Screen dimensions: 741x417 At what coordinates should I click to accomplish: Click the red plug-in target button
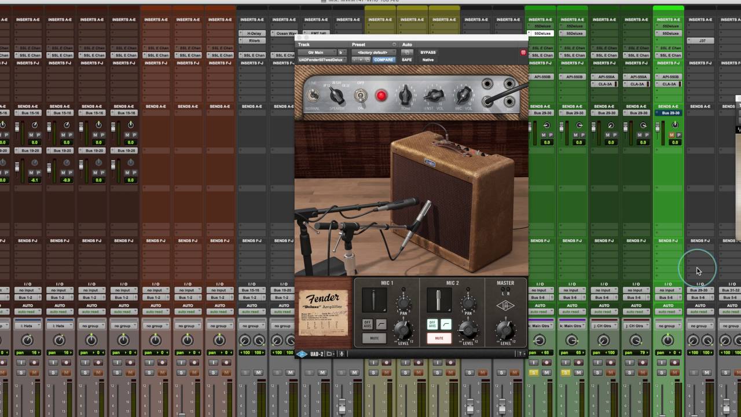click(523, 53)
